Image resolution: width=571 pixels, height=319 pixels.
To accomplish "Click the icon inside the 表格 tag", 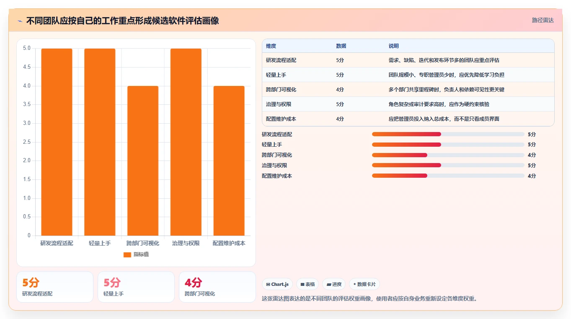I will pos(302,284).
